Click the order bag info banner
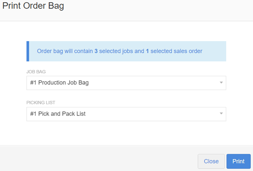This screenshot has height=171, width=253. pyautogui.click(x=126, y=51)
